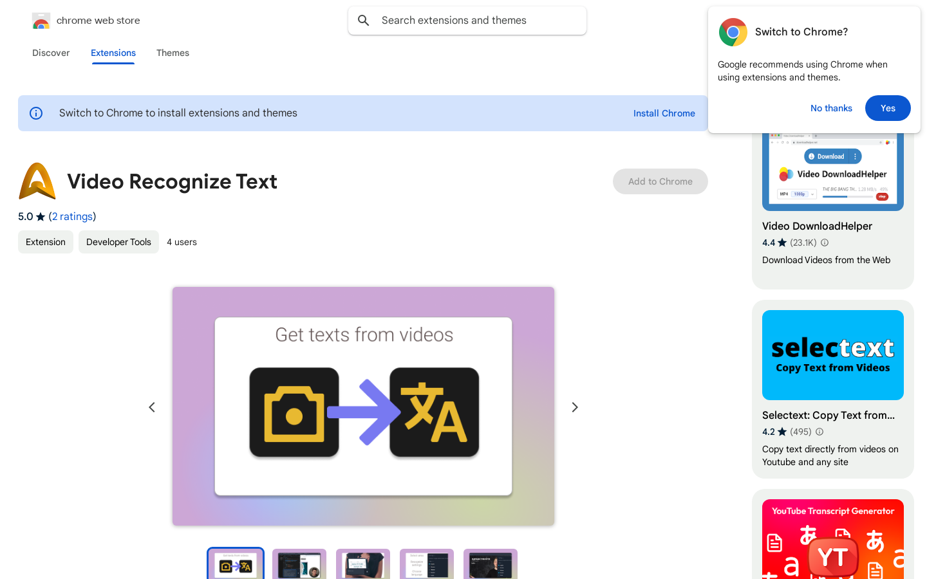Click the Extension category chip
Image resolution: width=927 pixels, height=579 pixels.
click(x=46, y=242)
